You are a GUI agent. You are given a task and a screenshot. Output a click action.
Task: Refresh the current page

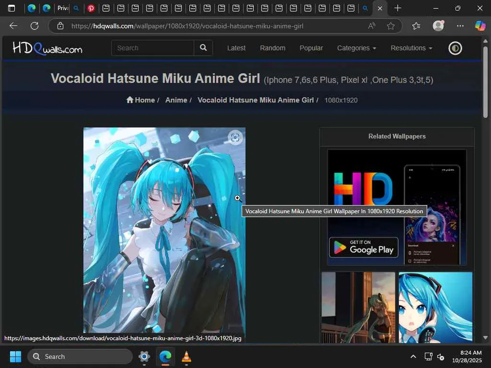pos(35,26)
